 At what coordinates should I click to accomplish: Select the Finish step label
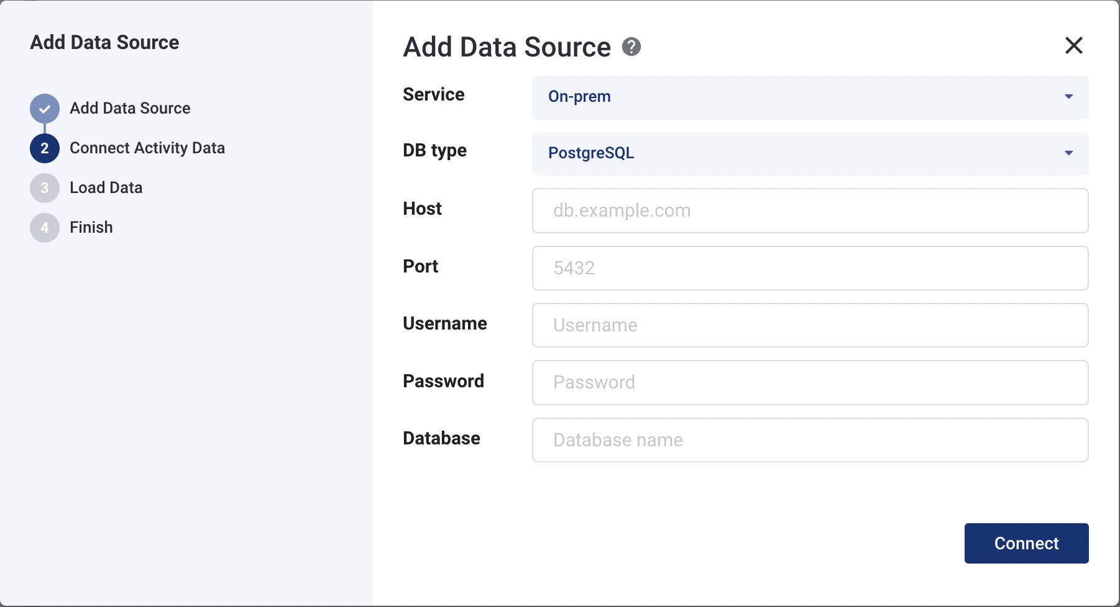(91, 227)
